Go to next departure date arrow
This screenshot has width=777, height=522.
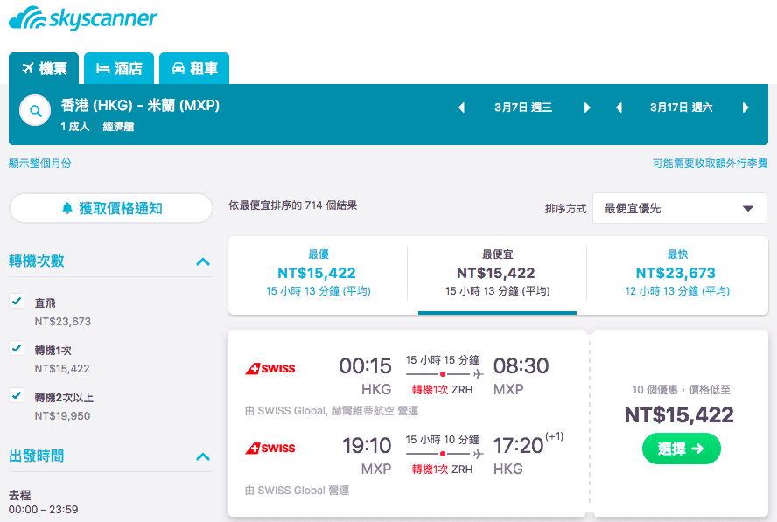point(587,108)
